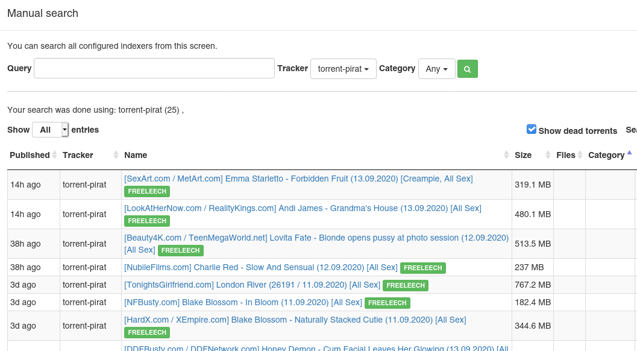The height and width of the screenshot is (351, 637).
Task: Sort by Files column arrows
Action: 580,155
